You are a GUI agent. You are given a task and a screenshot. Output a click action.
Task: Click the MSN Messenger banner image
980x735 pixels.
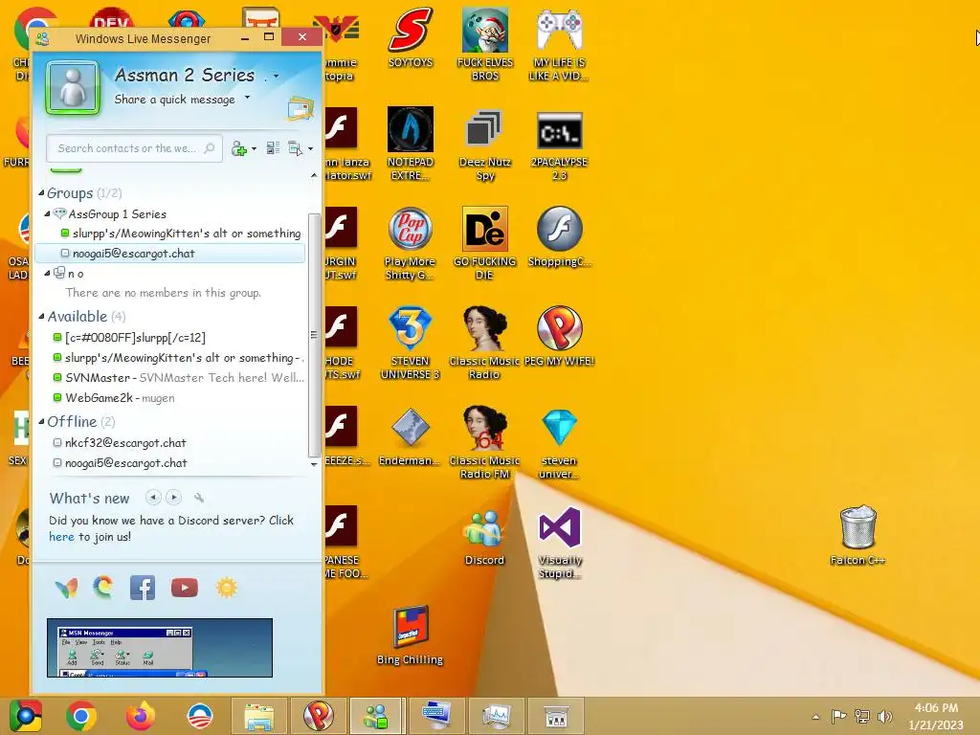coord(160,648)
